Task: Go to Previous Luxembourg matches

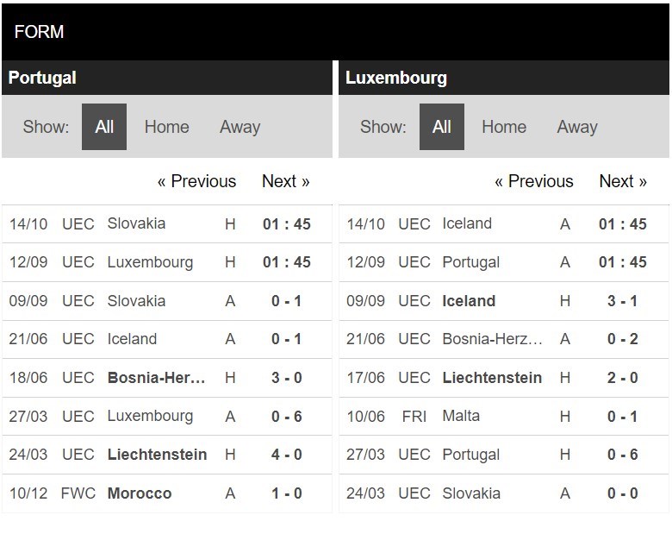Action: [534, 181]
